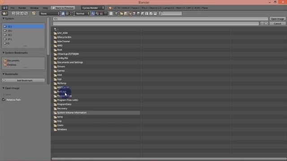287x161 pixels.
Task: Sort files by size
Action: pyautogui.click(x=105, y=13)
